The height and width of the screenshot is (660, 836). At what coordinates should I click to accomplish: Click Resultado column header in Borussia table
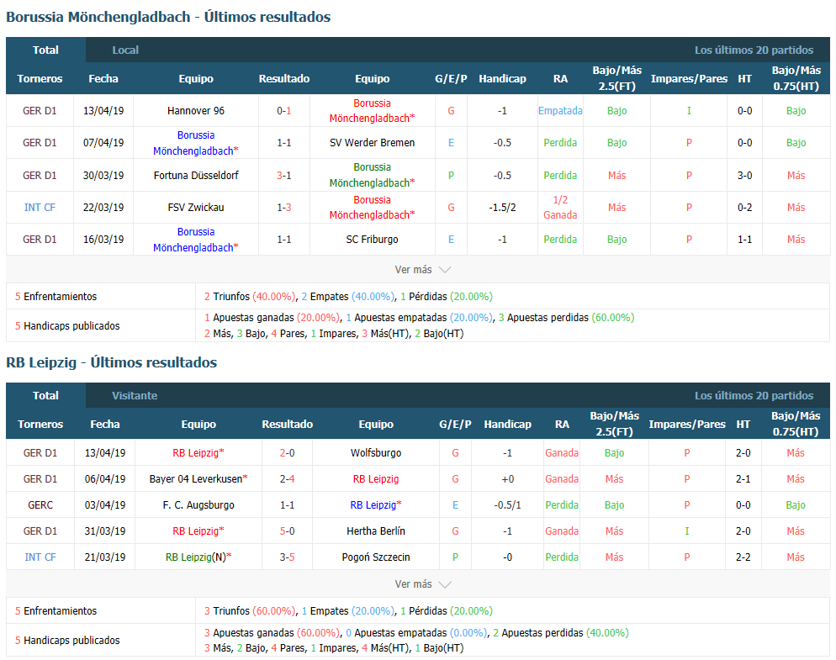284,78
